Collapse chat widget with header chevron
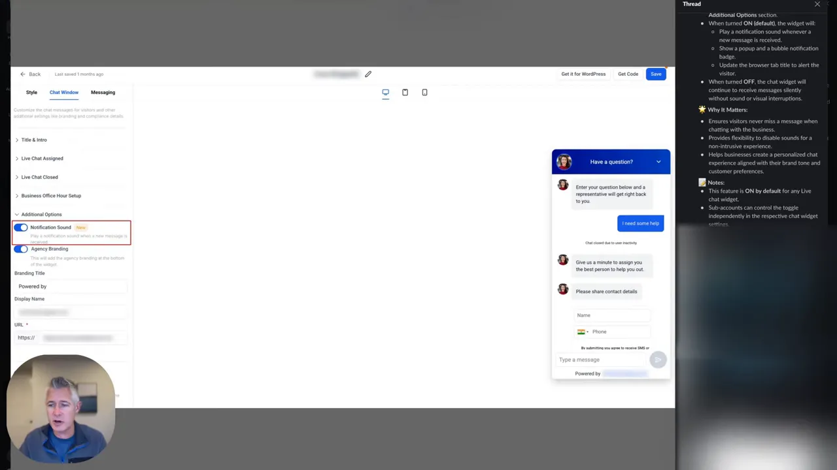This screenshot has width=837, height=470. (658, 162)
